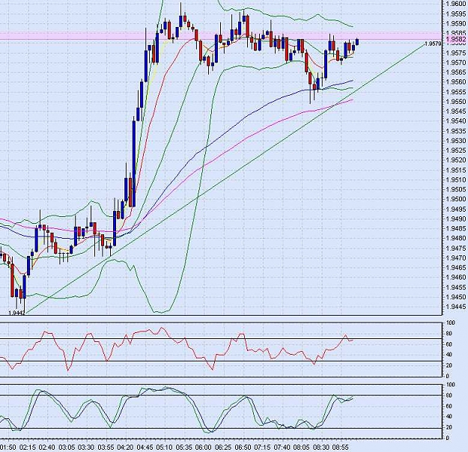Select the 1.9560 price label
This screenshot has height=452, width=468.
coord(455,82)
